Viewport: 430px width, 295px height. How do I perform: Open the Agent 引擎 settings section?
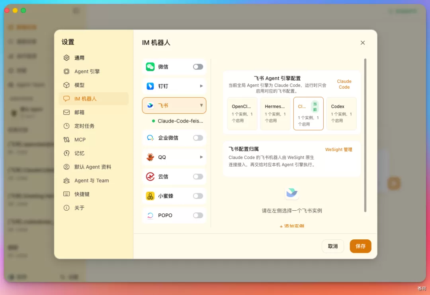(94, 72)
